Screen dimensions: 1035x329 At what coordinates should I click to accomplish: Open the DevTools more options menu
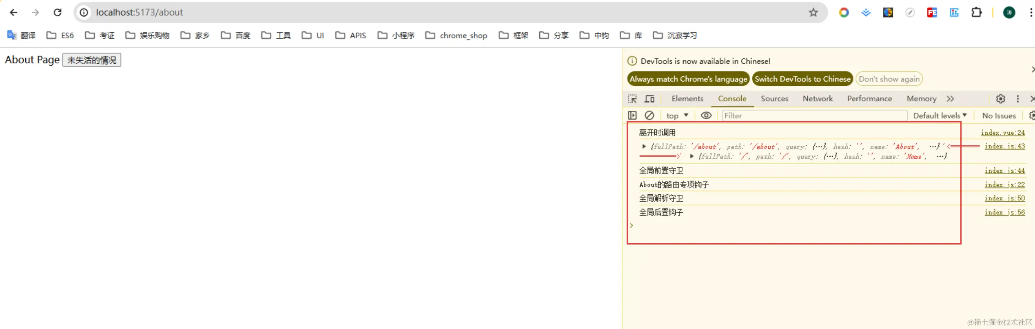(x=1018, y=99)
